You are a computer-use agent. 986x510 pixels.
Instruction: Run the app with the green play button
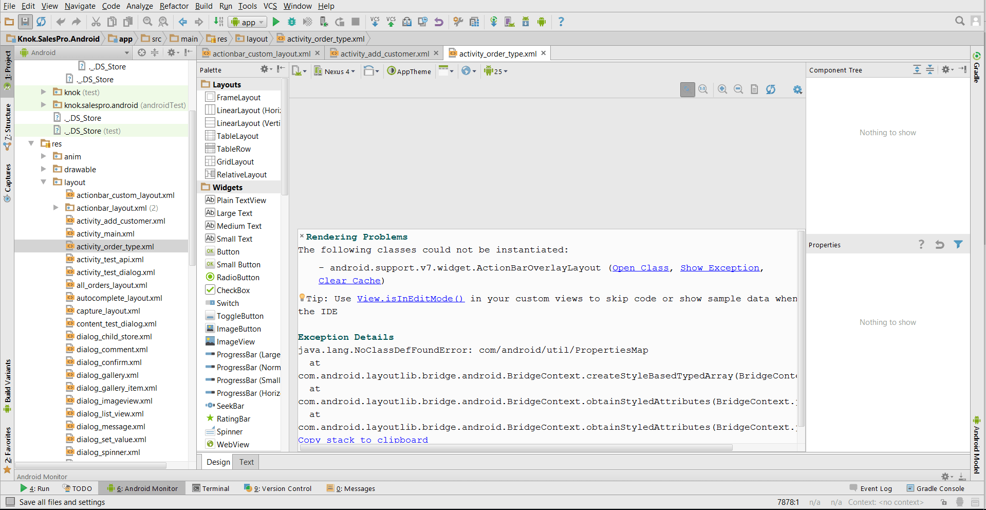pyautogui.click(x=276, y=22)
